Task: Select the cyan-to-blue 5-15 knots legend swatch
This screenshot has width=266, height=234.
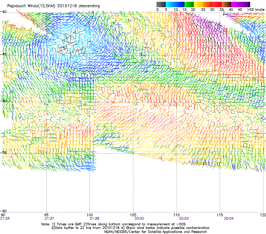Action: pos(175,4)
